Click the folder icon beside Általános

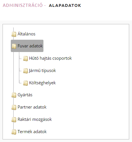pyautogui.click(x=14, y=34)
